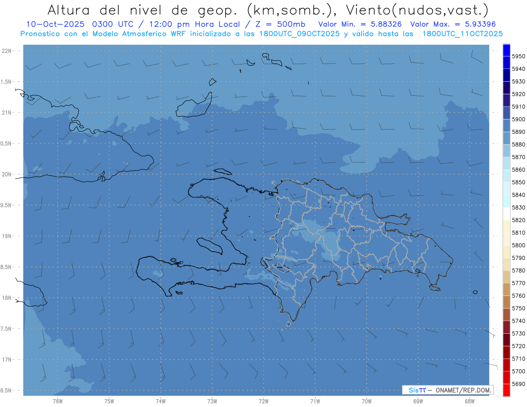Click the bright blue swatch above 5950
527x407 pixels.
[x=506, y=50]
